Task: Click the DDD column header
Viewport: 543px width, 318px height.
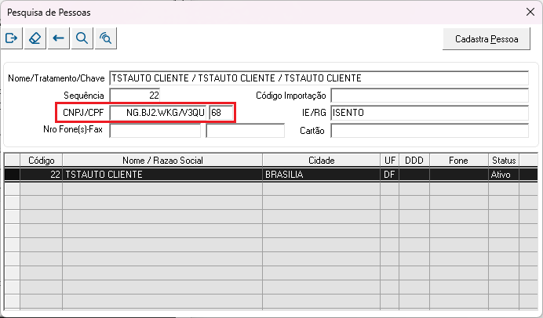Action: pos(414,161)
